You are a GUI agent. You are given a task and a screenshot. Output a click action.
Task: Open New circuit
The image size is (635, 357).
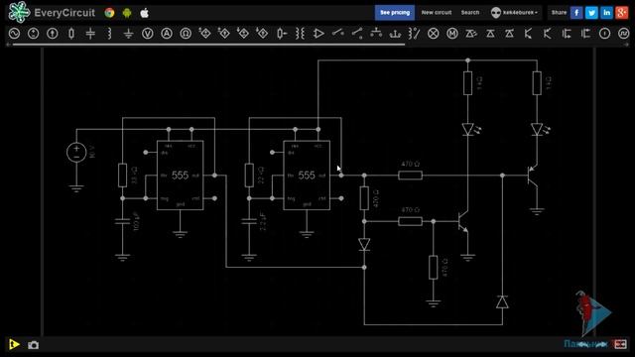click(x=437, y=13)
